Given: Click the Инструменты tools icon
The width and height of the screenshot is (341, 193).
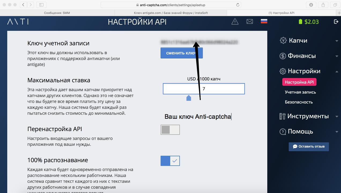Looking at the screenshot, I should point(283,116).
